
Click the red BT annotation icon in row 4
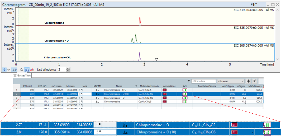tap(165, 102)
